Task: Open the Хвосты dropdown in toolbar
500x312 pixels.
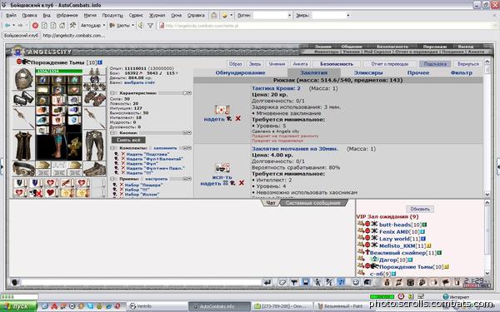Action: (122, 26)
